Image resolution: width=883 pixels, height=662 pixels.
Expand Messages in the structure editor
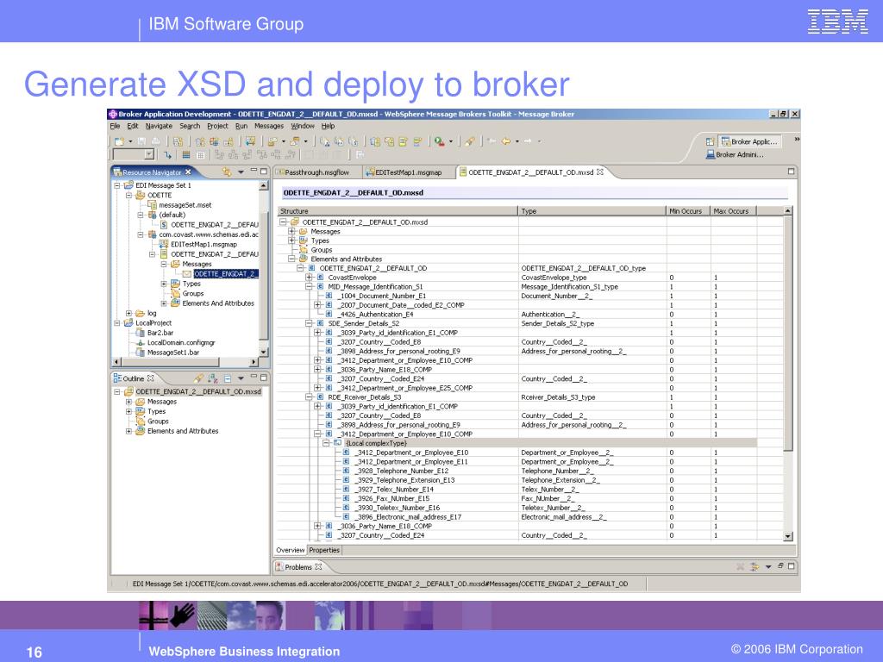[291, 231]
